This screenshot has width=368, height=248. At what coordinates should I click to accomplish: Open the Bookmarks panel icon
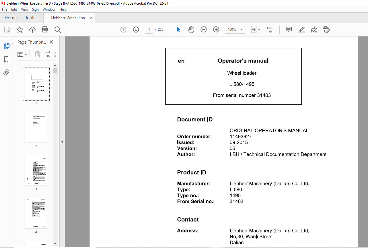pos(6,59)
